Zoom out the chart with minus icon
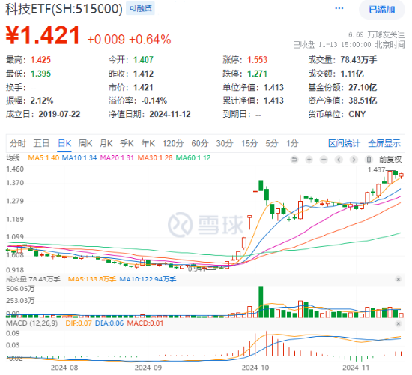 point(324,160)
